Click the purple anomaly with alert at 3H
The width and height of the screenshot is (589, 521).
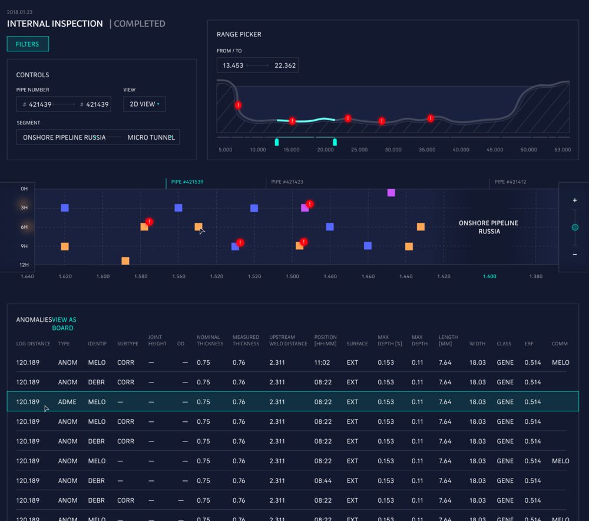pyautogui.click(x=305, y=207)
